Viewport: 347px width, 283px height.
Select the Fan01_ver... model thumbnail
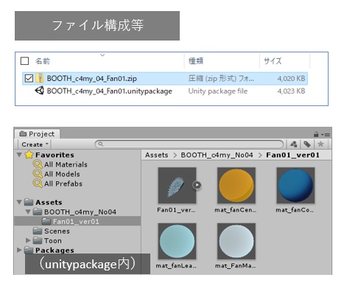(177, 185)
